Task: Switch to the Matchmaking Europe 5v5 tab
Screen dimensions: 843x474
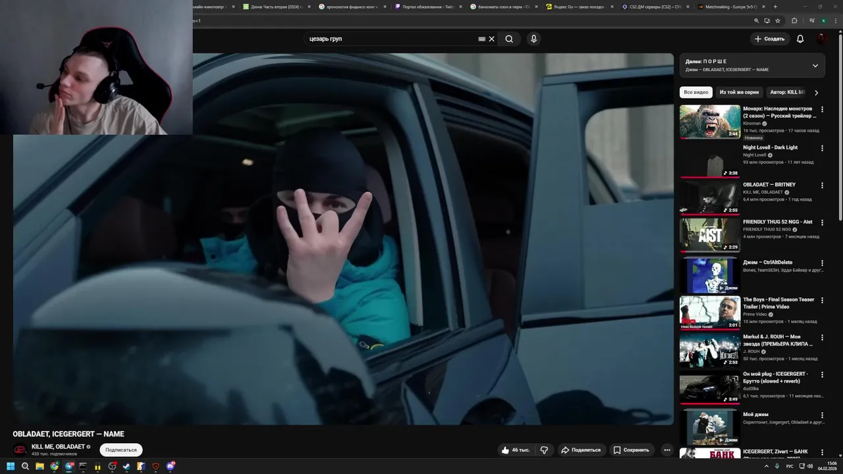Action: pos(731,7)
